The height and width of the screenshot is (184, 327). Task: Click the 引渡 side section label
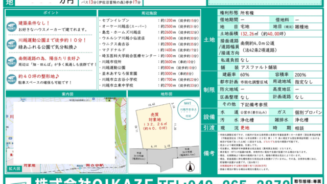(x=209, y=128)
